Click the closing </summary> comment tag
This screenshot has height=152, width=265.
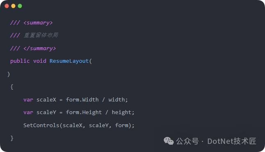[x=40, y=48]
